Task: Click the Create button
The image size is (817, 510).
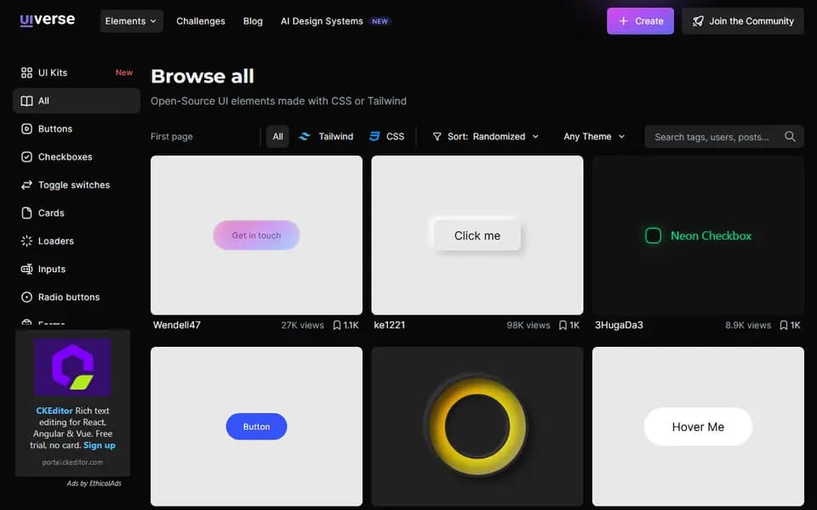Action: (640, 21)
